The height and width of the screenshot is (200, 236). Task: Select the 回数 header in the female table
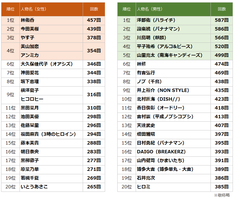(x=94, y=9)
